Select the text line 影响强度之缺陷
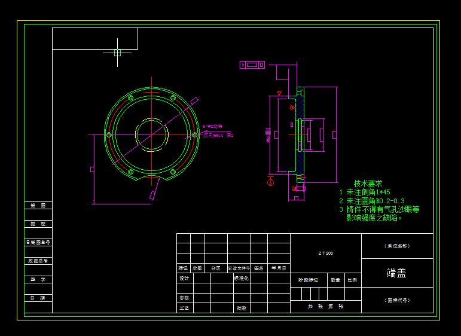This screenshot has width=461, height=336. pos(374,218)
